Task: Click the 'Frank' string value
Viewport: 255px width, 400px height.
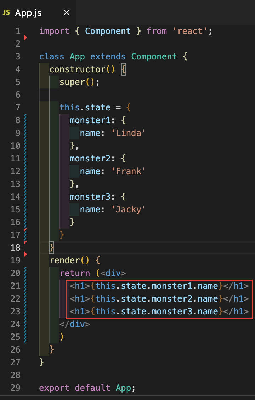Action: (129, 171)
